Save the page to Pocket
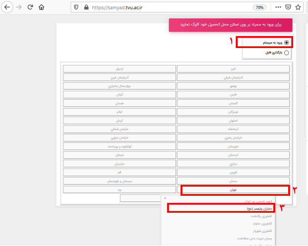The height and width of the screenshot is (246, 308). [288, 7]
